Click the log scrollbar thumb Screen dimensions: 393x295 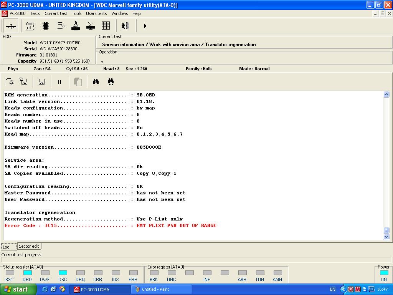(x=386, y=230)
